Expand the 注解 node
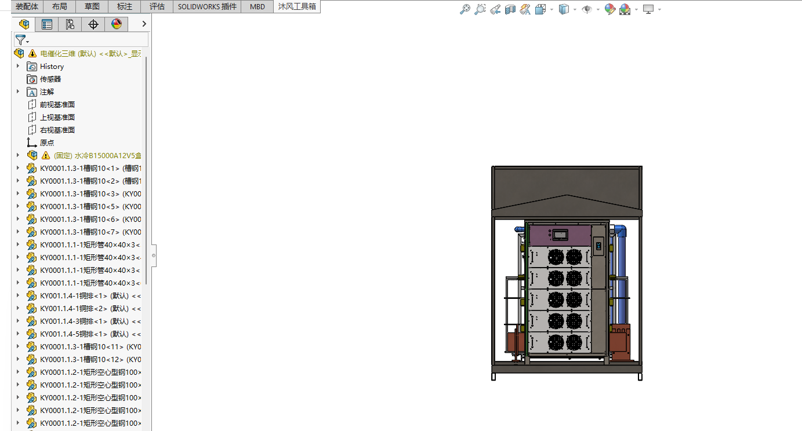 pyautogui.click(x=18, y=92)
